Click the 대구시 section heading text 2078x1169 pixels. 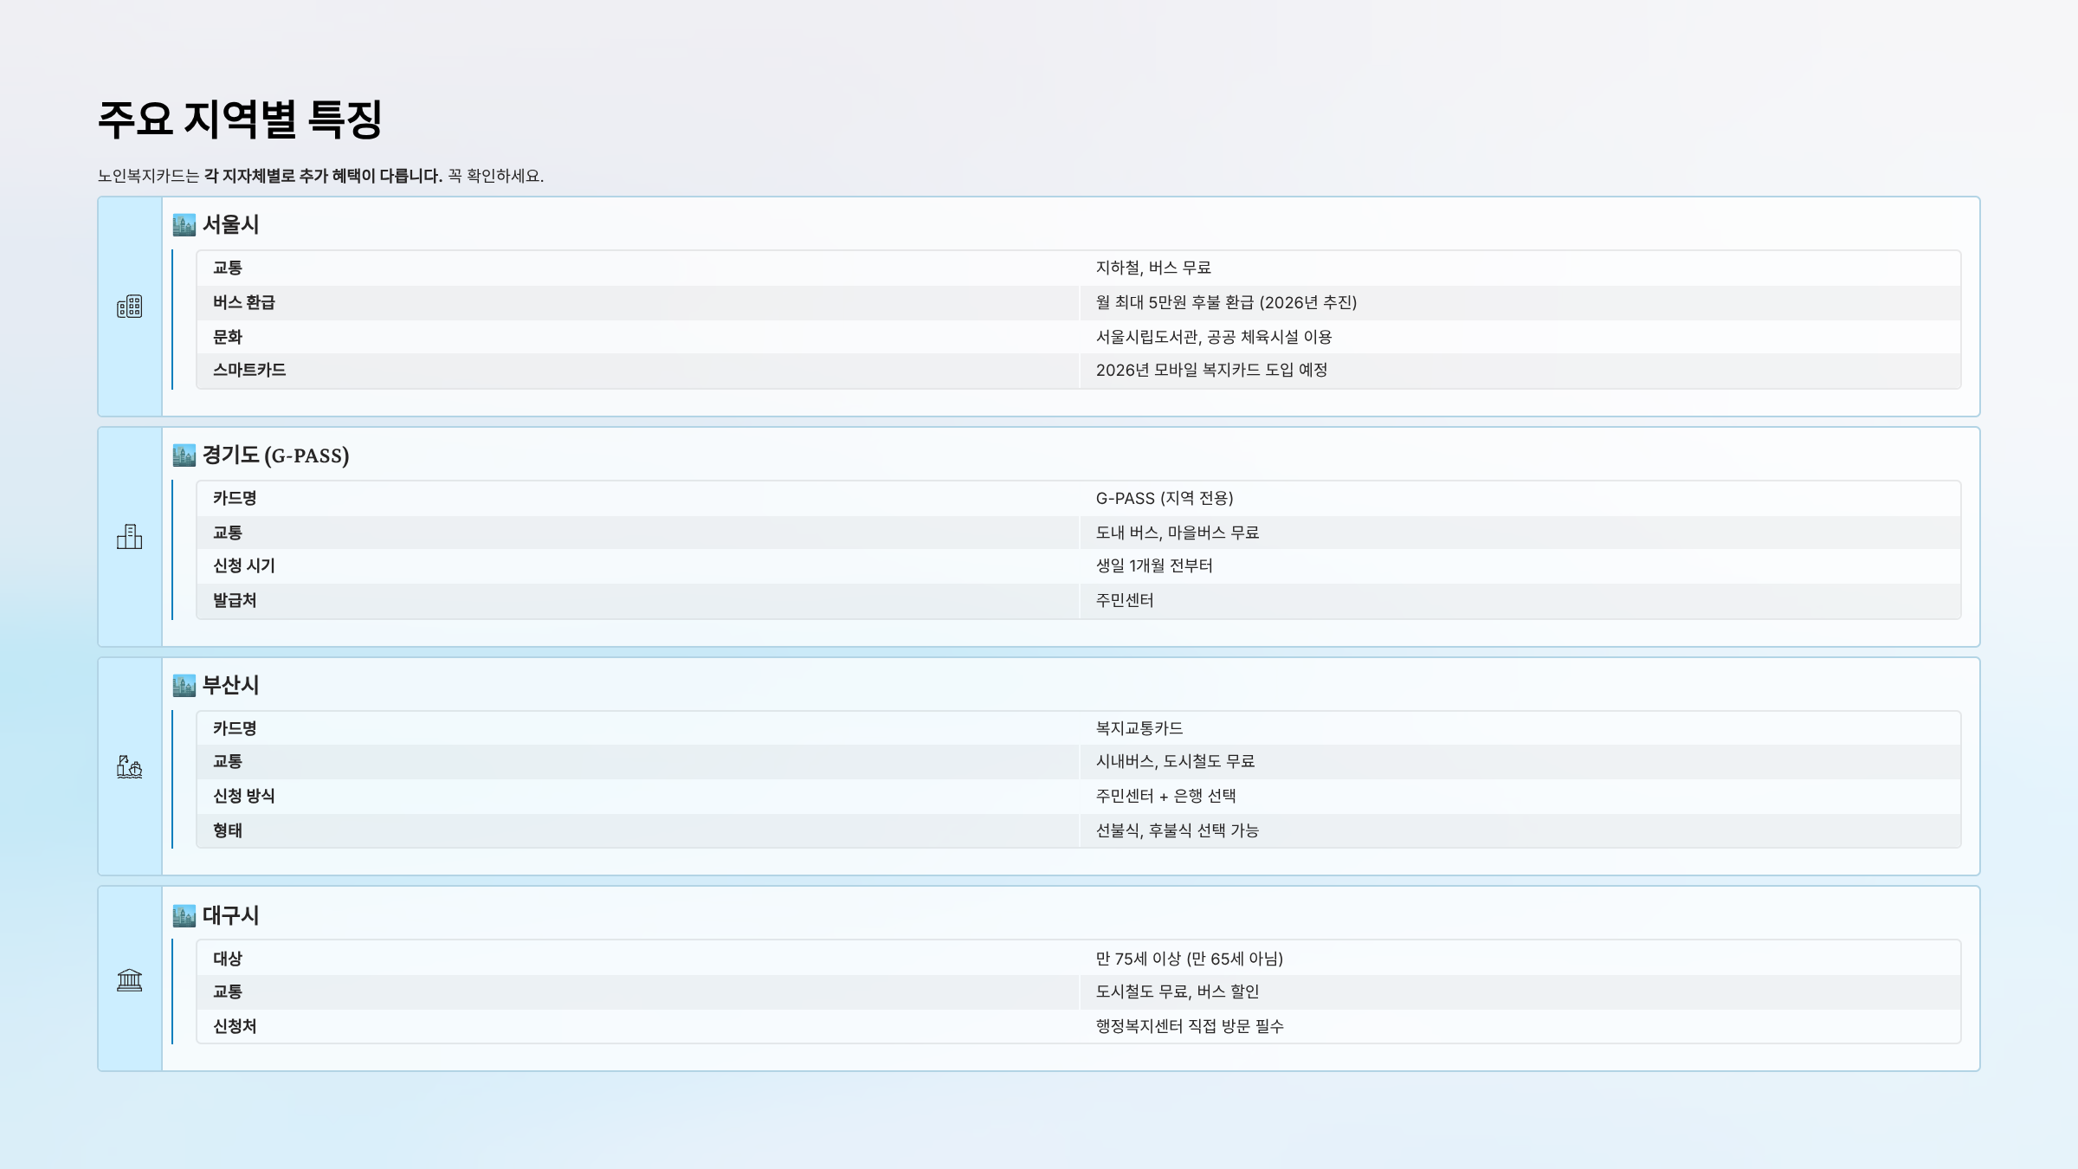[x=230, y=916]
